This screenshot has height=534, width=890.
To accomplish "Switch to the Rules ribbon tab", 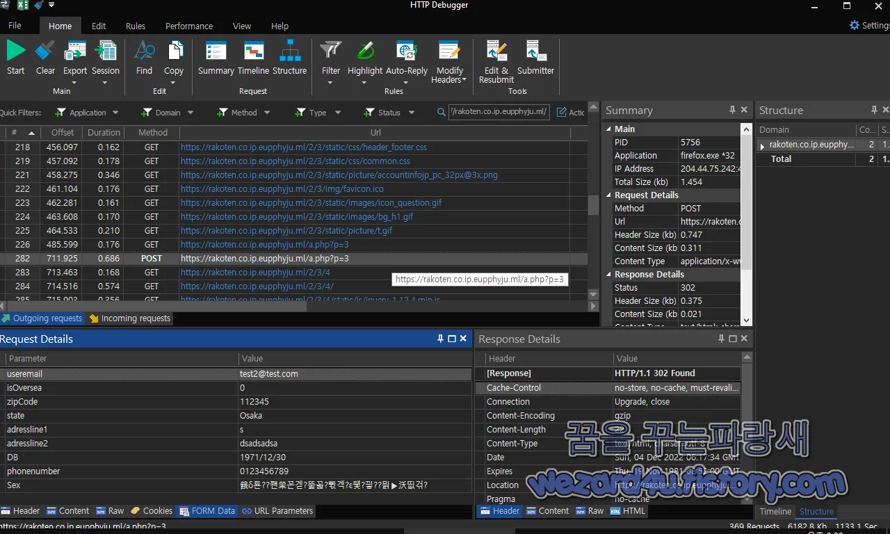I will click(135, 26).
